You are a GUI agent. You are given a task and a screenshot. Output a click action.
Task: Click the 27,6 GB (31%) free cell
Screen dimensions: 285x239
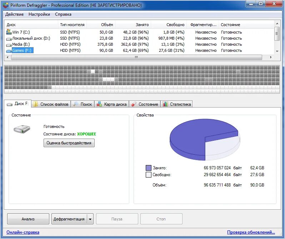pyautogui.click(x=171, y=50)
